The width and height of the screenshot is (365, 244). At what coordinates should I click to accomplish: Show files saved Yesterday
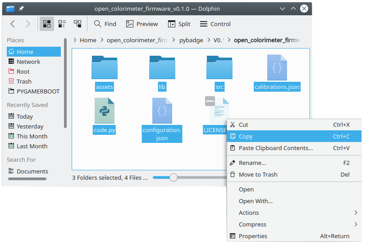[34, 126]
